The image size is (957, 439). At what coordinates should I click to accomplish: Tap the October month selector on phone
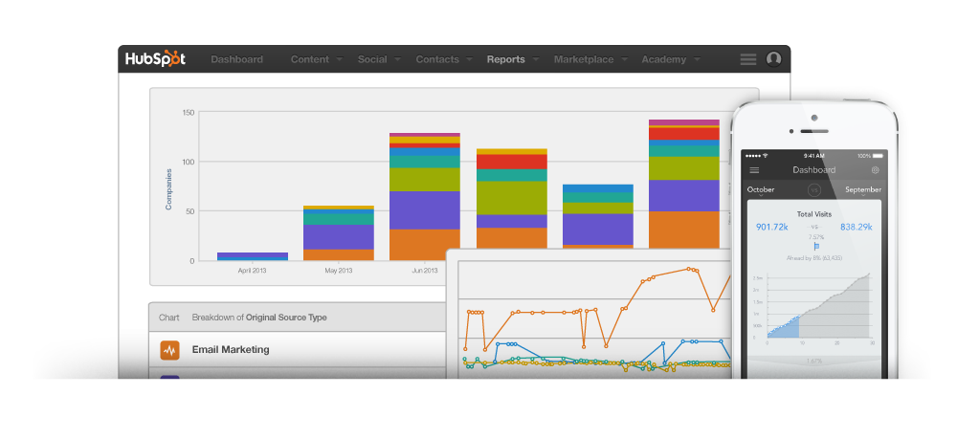point(761,189)
